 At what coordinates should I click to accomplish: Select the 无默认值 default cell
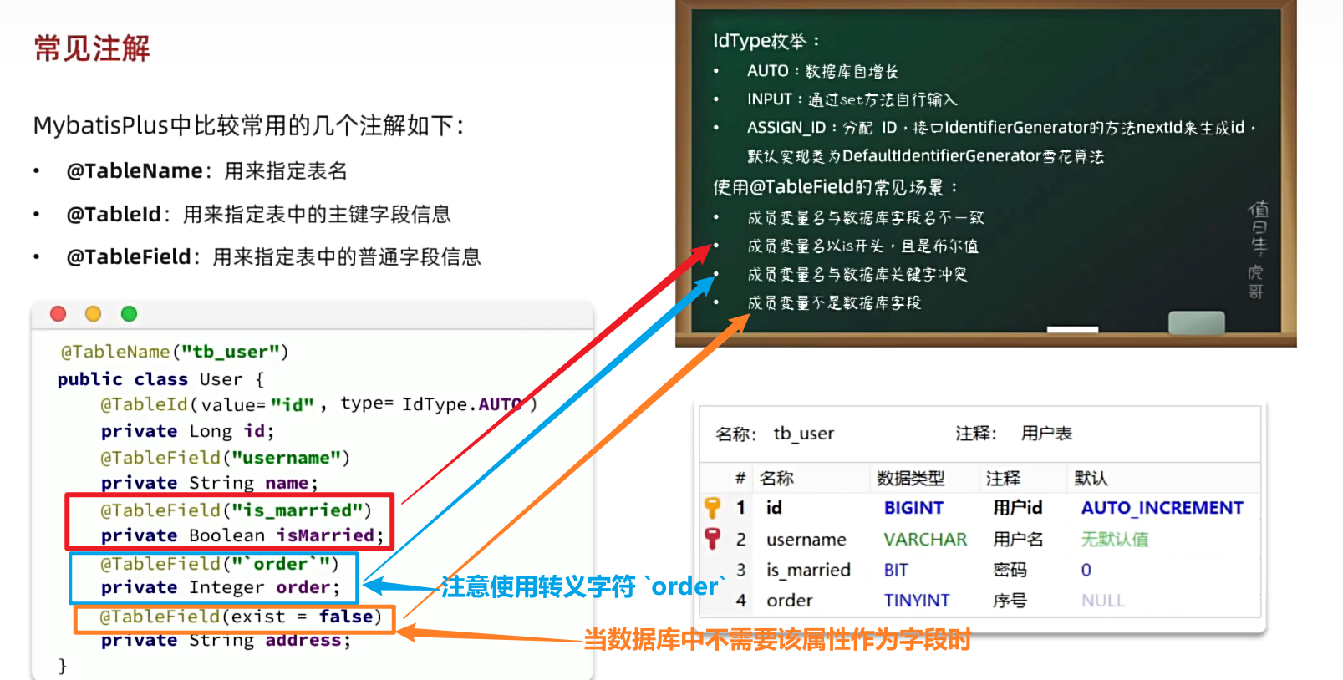[1115, 540]
